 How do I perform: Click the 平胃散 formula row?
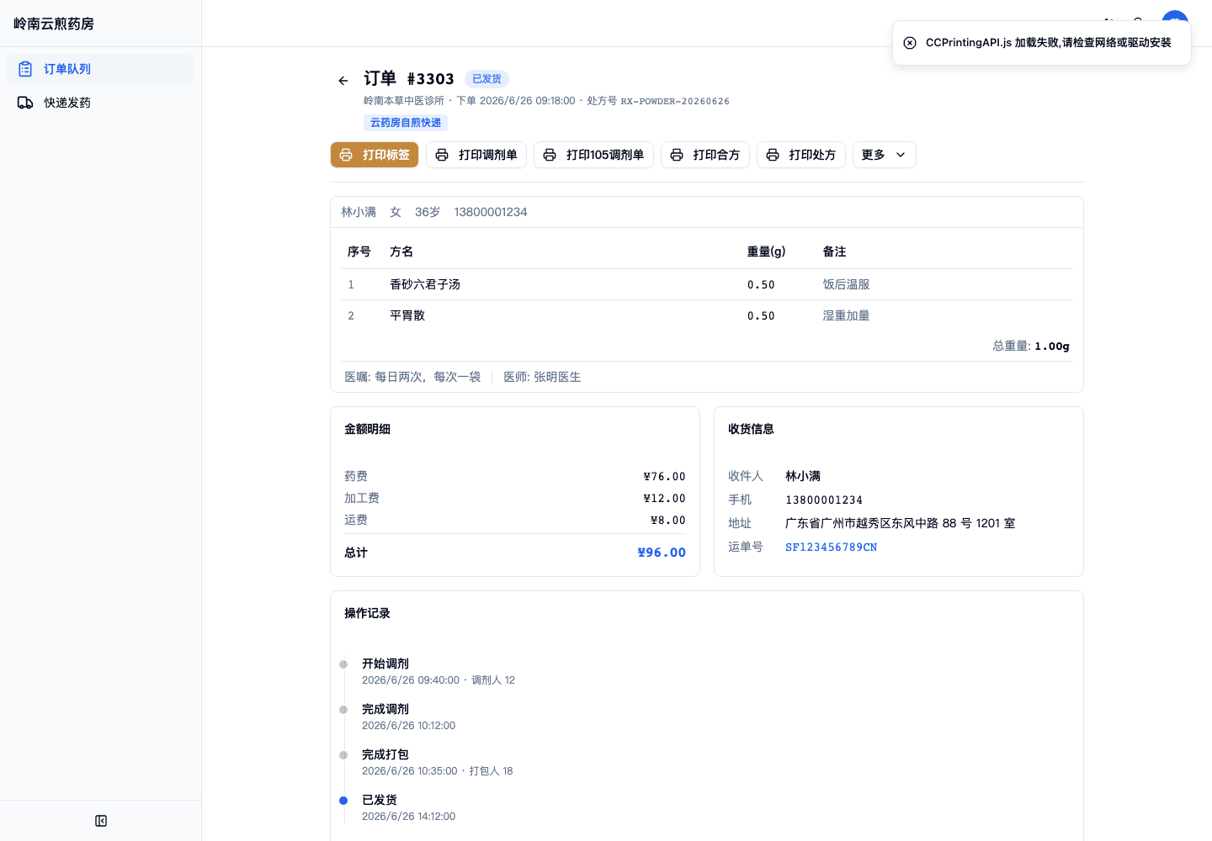point(707,315)
